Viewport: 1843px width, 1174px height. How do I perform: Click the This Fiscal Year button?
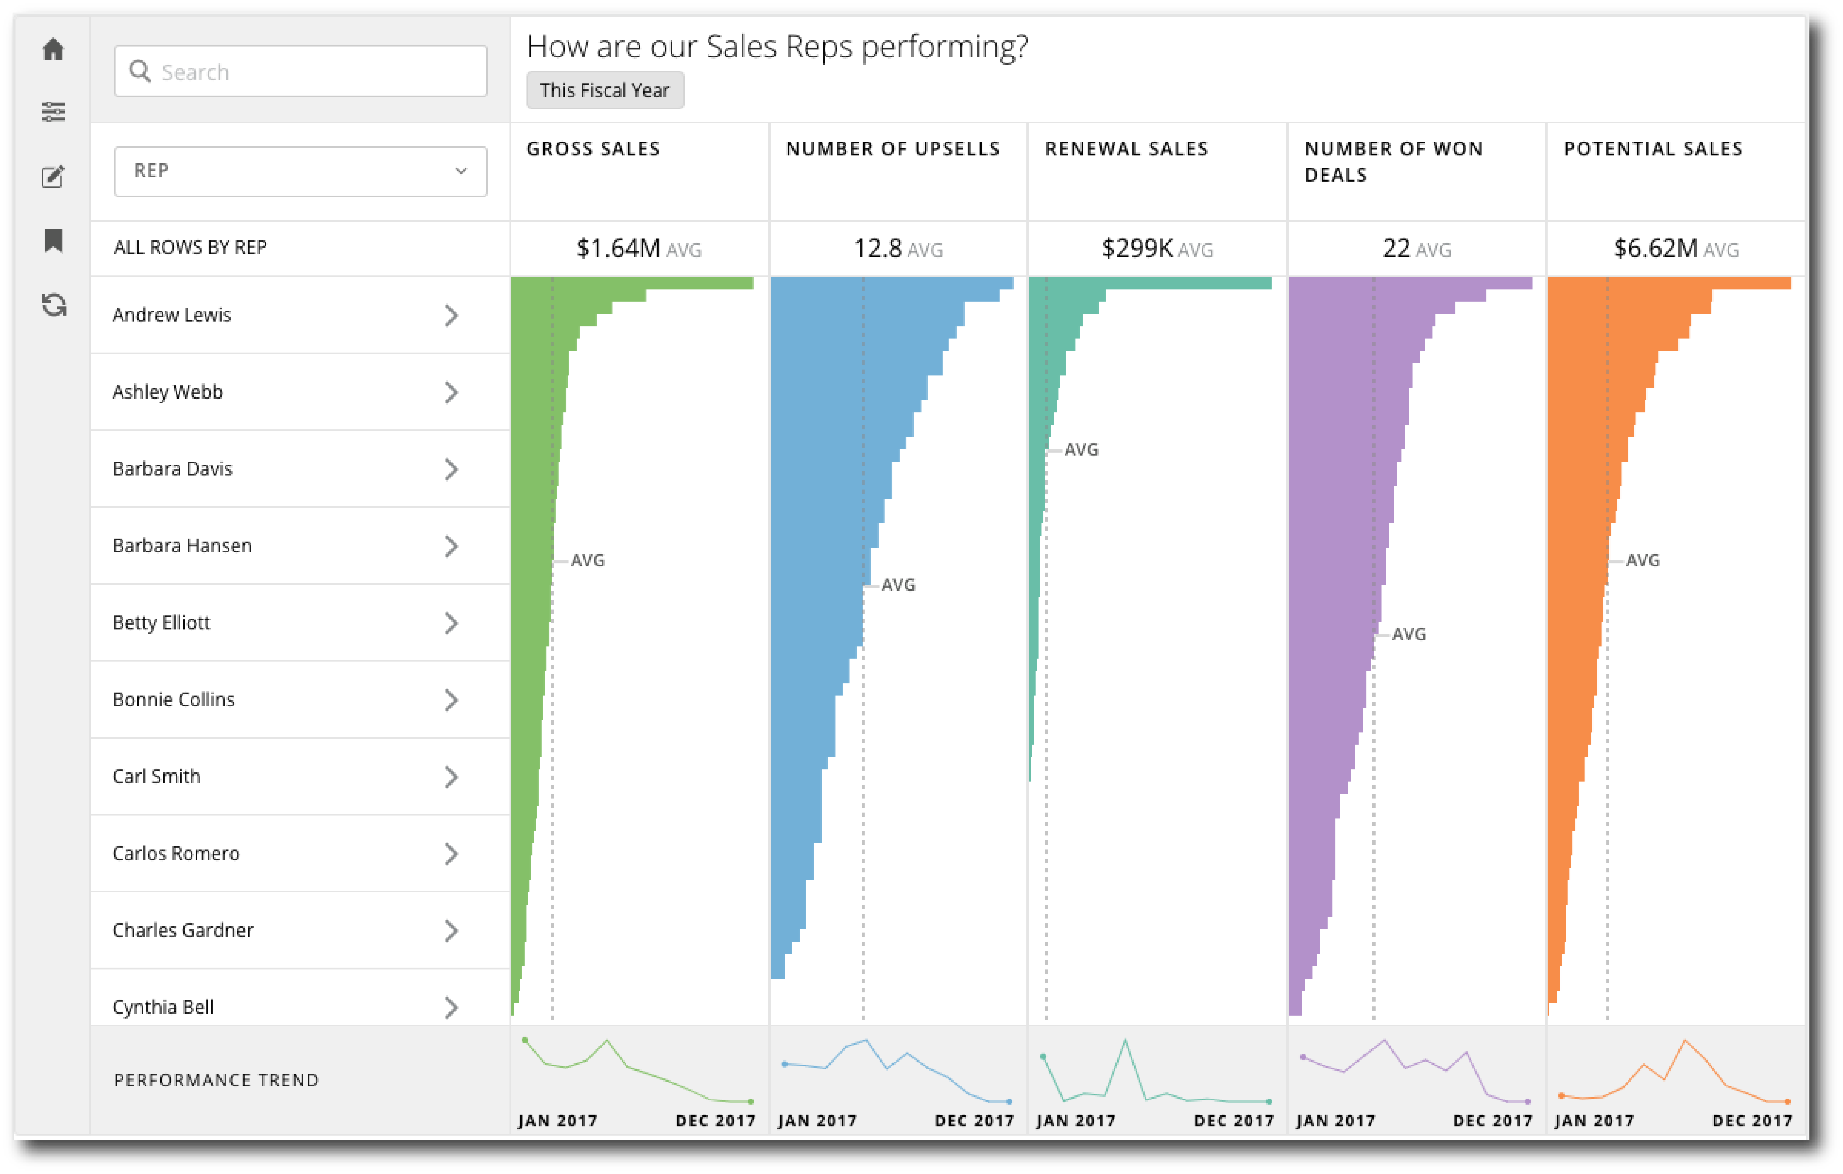(x=605, y=90)
